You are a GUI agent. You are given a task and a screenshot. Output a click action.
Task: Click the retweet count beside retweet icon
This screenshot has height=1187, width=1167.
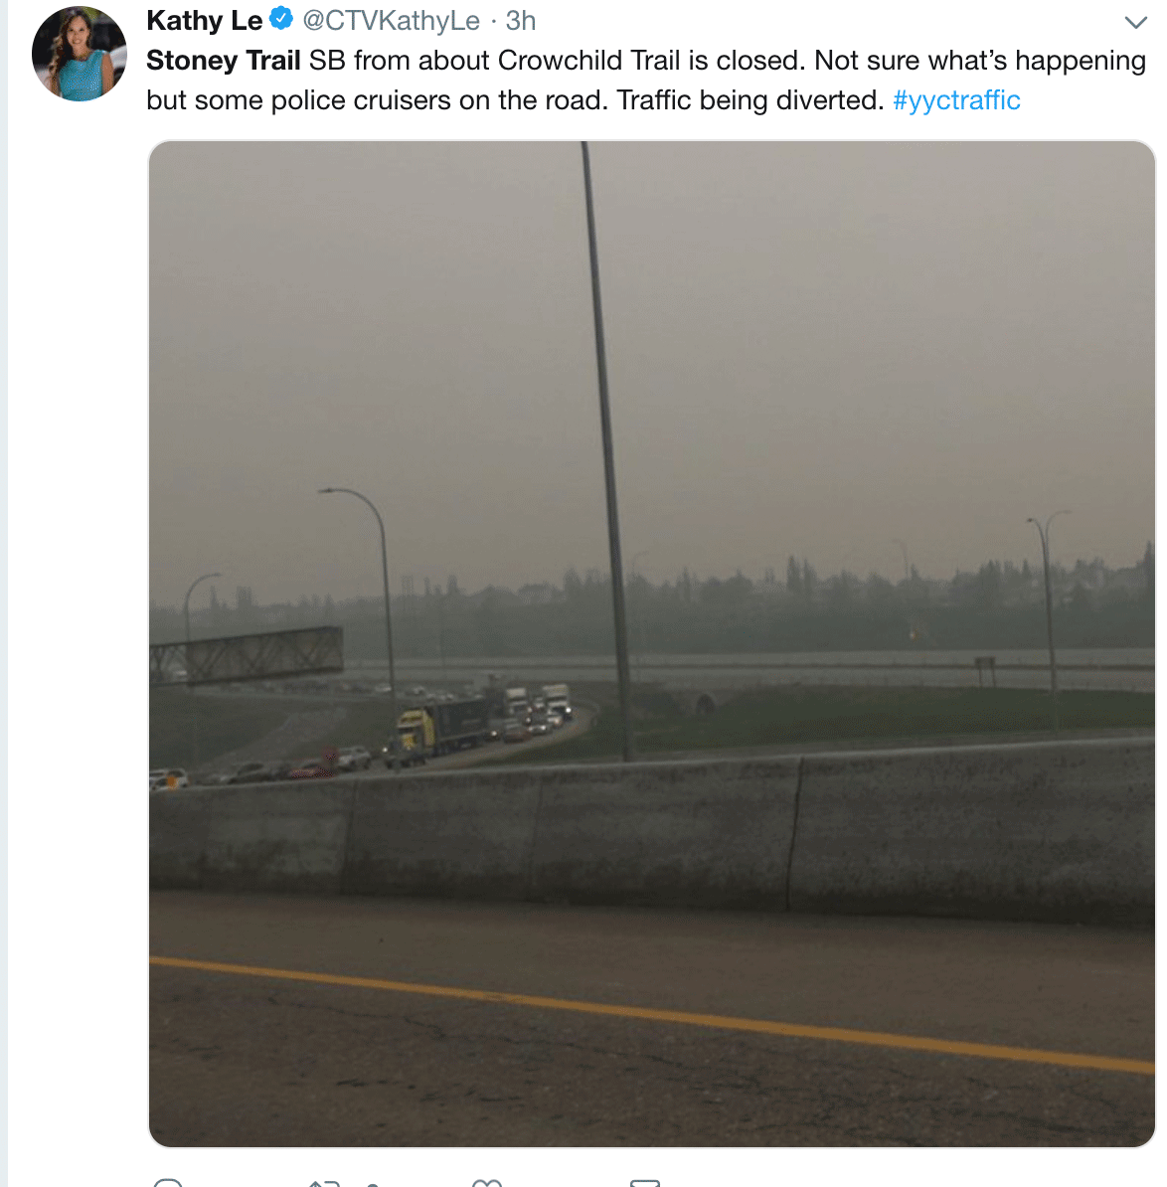click(373, 1185)
